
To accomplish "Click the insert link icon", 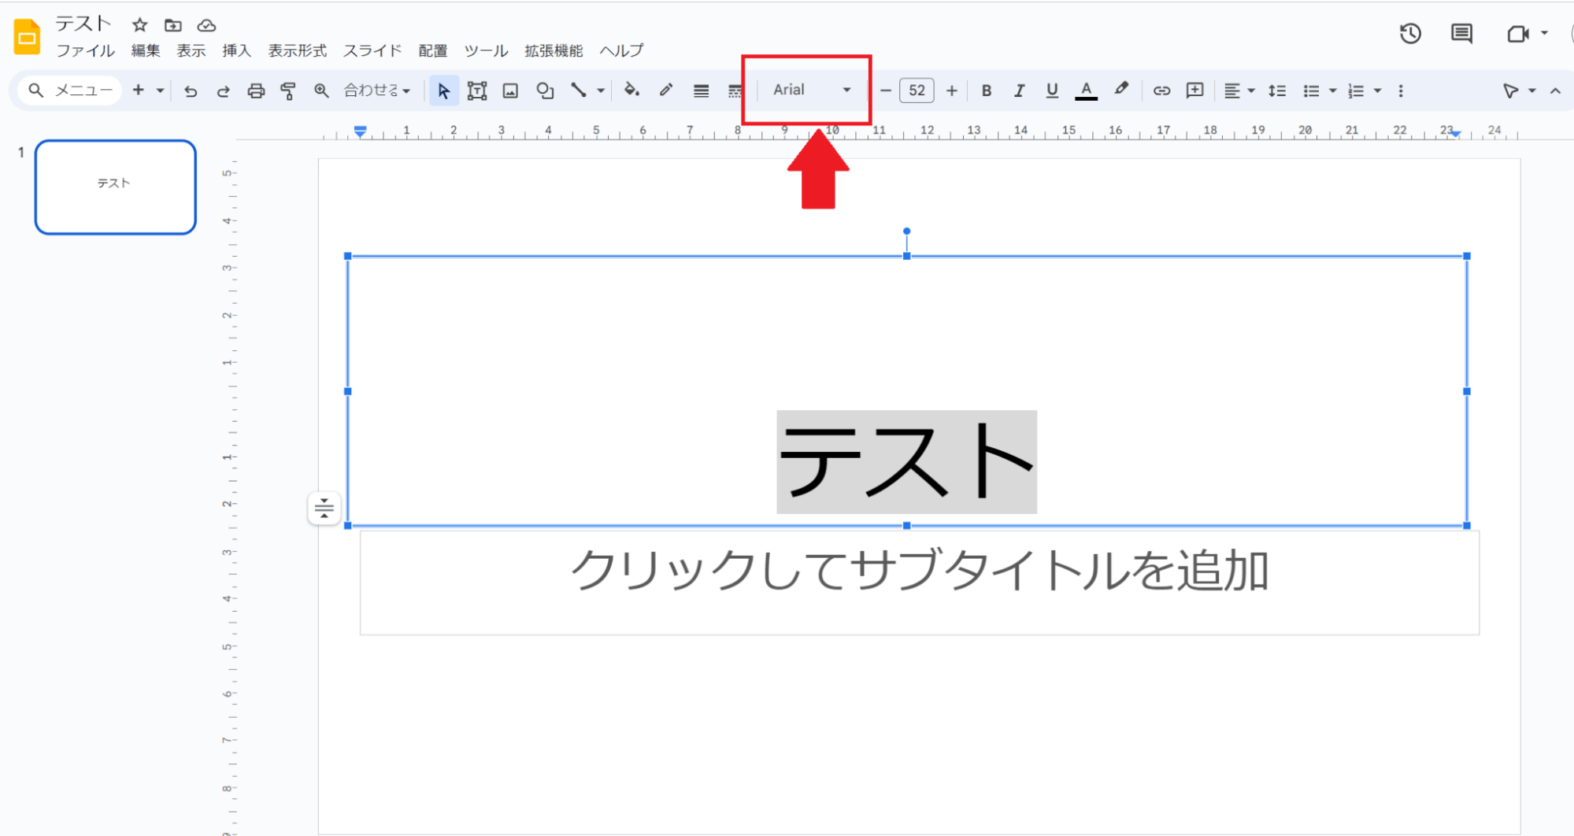I will [1161, 91].
